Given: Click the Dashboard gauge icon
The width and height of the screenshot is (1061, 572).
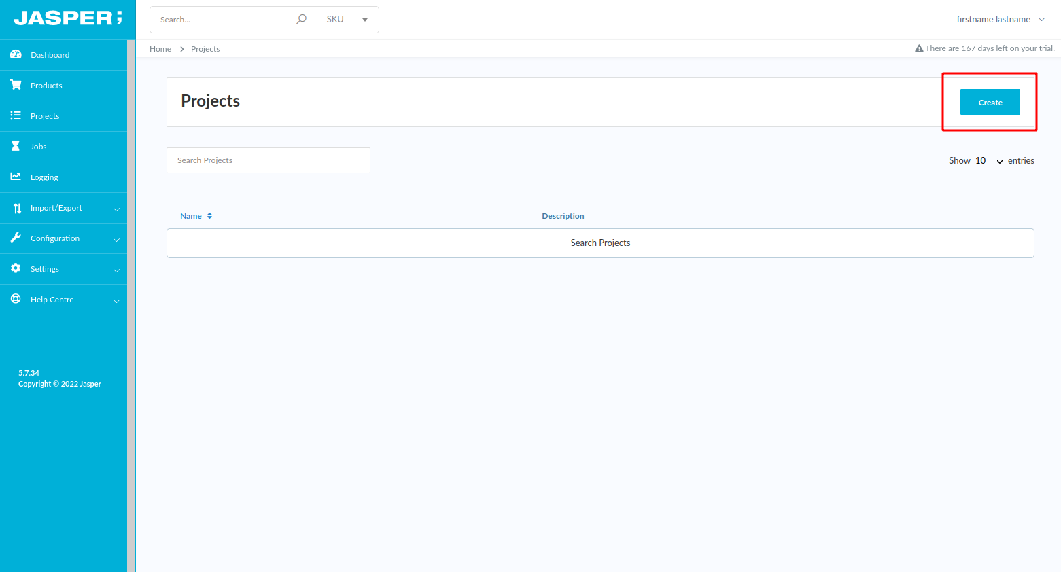Looking at the screenshot, I should tap(16, 54).
